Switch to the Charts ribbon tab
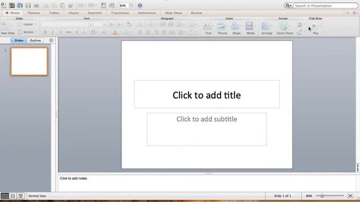The width and height of the screenshot is (360, 202). pyautogui.click(x=74, y=13)
